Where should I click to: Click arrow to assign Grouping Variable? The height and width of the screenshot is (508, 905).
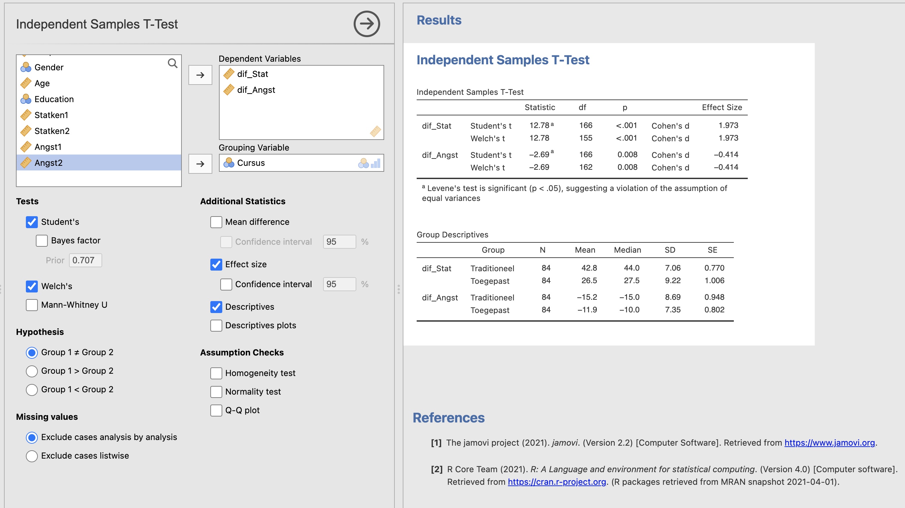click(200, 163)
